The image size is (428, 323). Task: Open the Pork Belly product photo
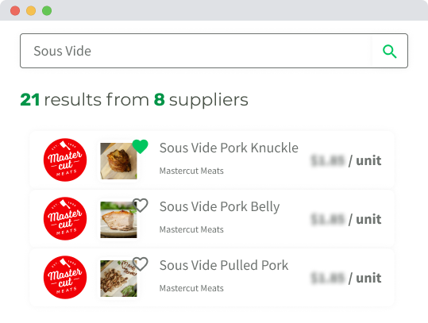click(118, 220)
